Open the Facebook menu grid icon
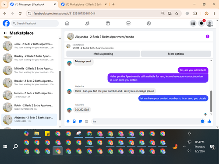Screen dimensions: 219x164 [193, 23]
